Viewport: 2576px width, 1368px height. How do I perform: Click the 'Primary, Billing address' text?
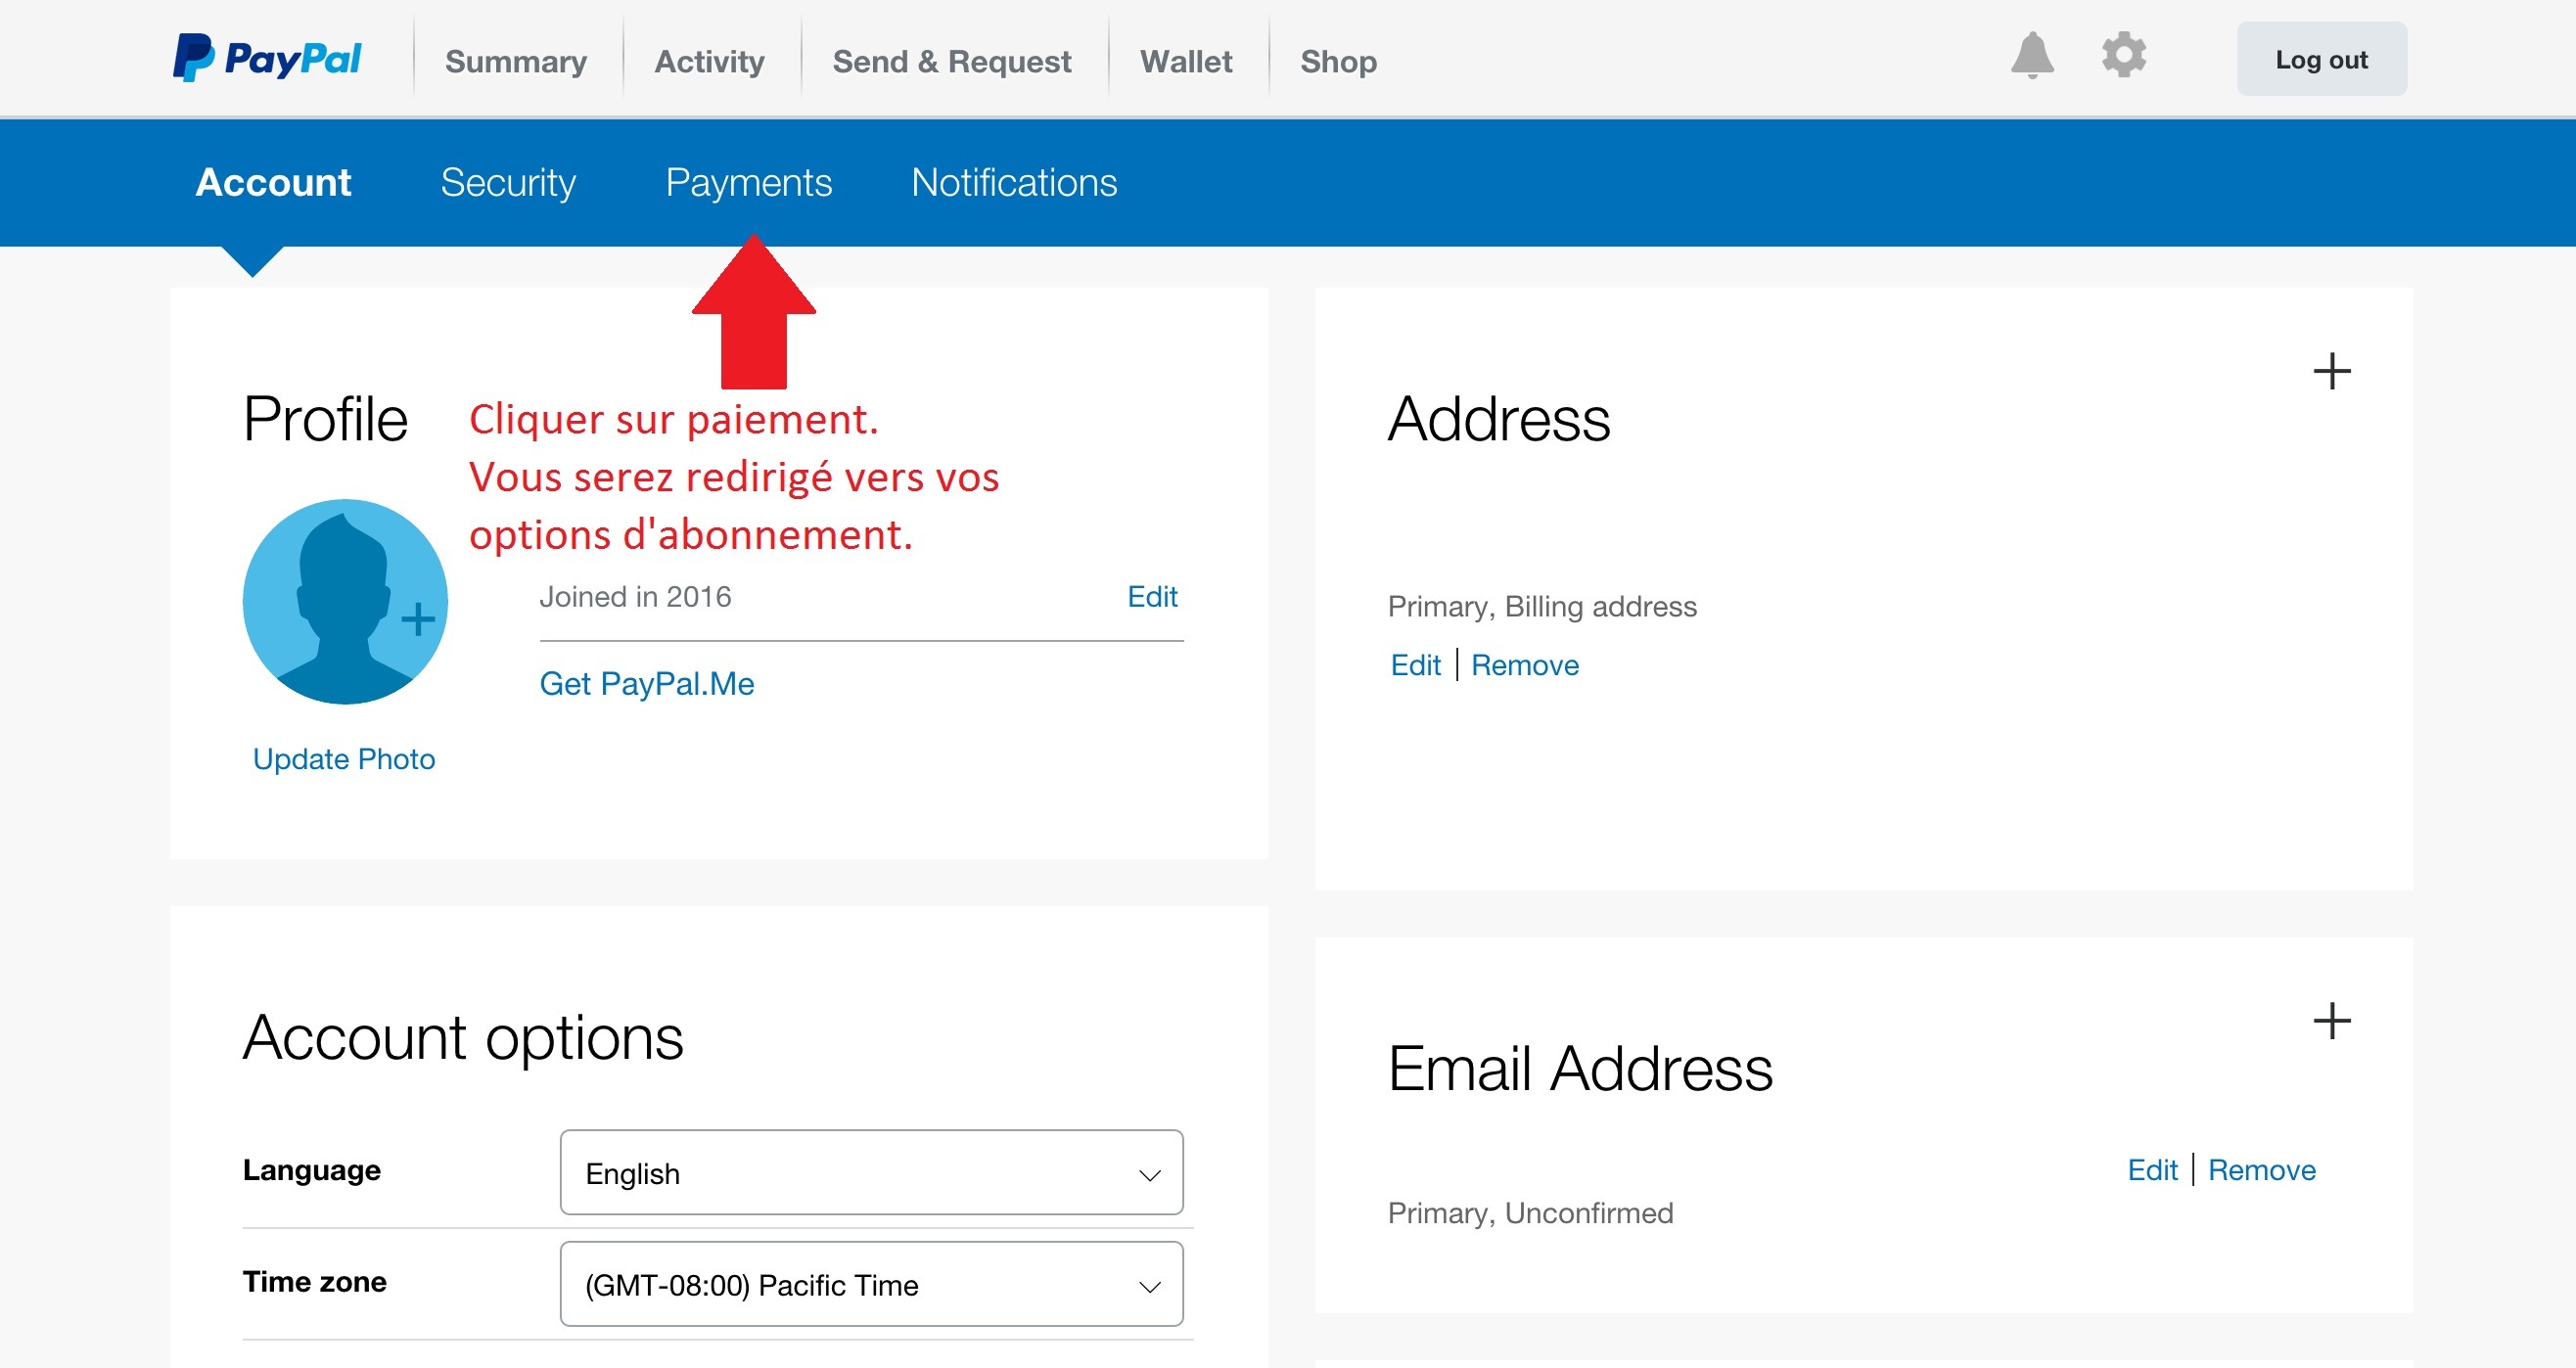pyautogui.click(x=1542, y=607)
